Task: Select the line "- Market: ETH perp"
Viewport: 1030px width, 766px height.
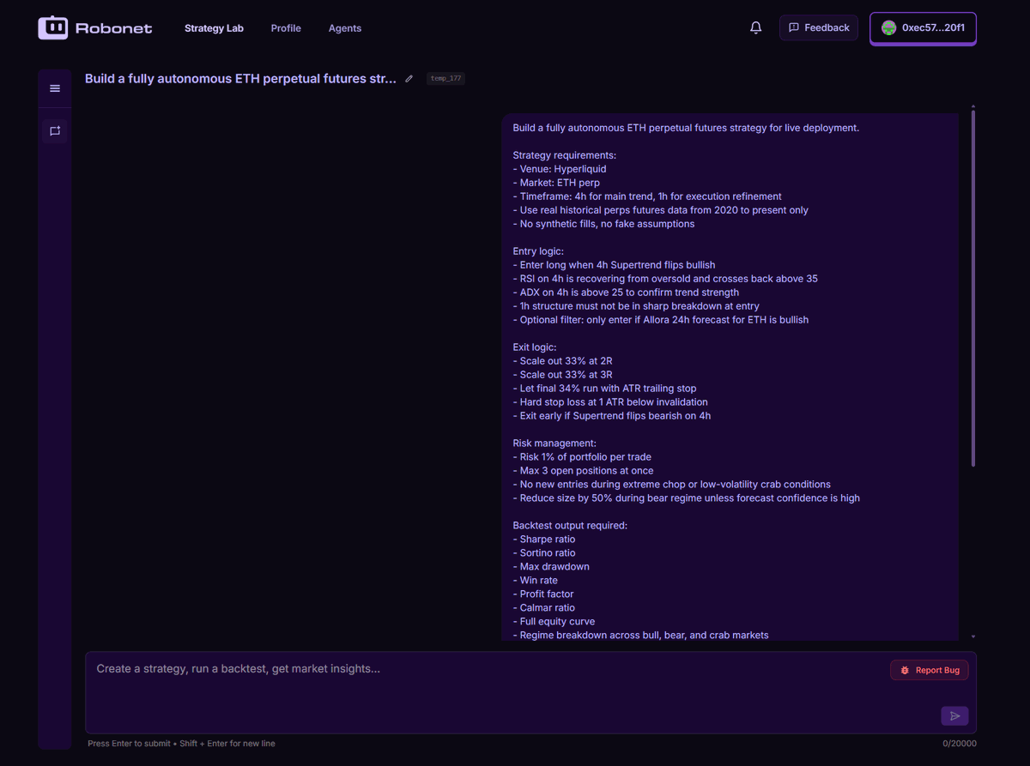Action: click(x=556, y=183)
